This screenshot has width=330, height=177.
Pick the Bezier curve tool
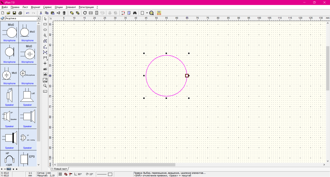(45, 52)
